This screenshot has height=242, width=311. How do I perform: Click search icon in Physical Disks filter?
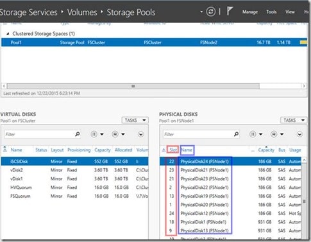(x=236, y=134)
